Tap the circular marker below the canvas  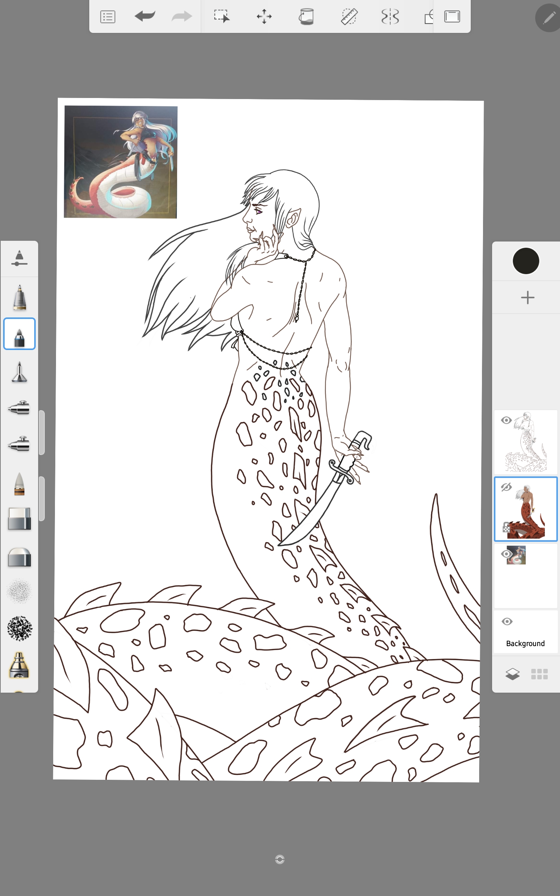[280, 859]
